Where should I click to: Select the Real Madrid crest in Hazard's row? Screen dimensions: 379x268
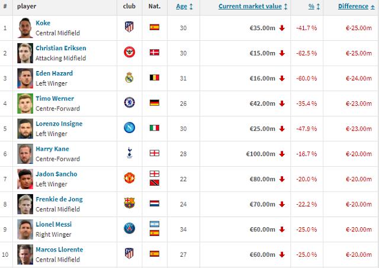129,78
